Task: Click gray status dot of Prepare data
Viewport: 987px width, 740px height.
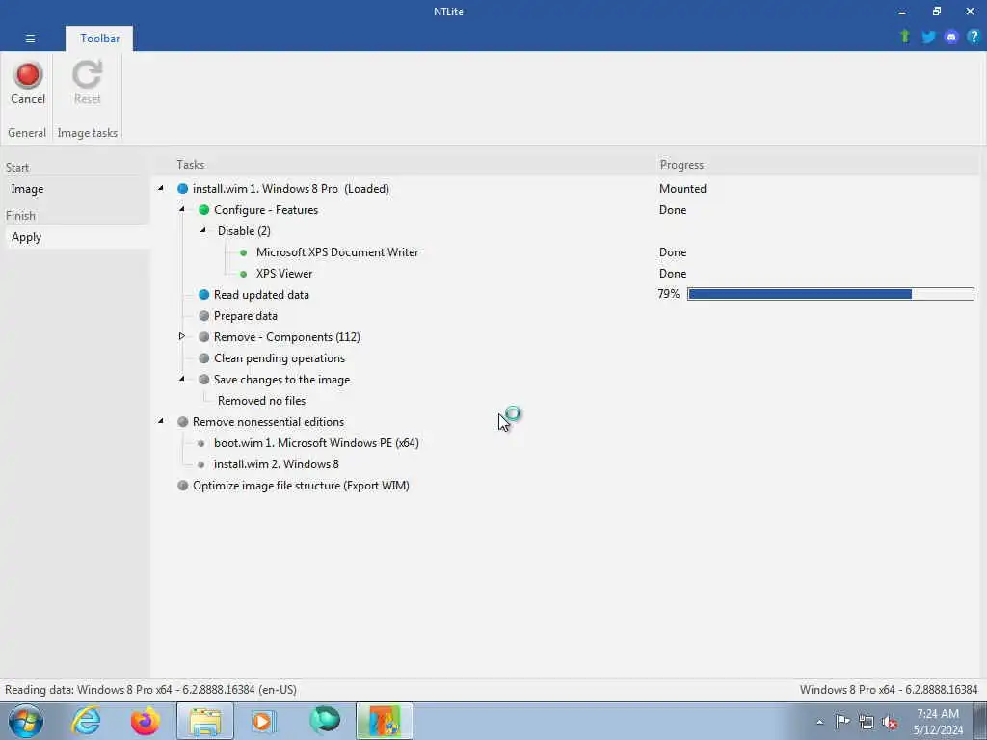Action: 204,316
